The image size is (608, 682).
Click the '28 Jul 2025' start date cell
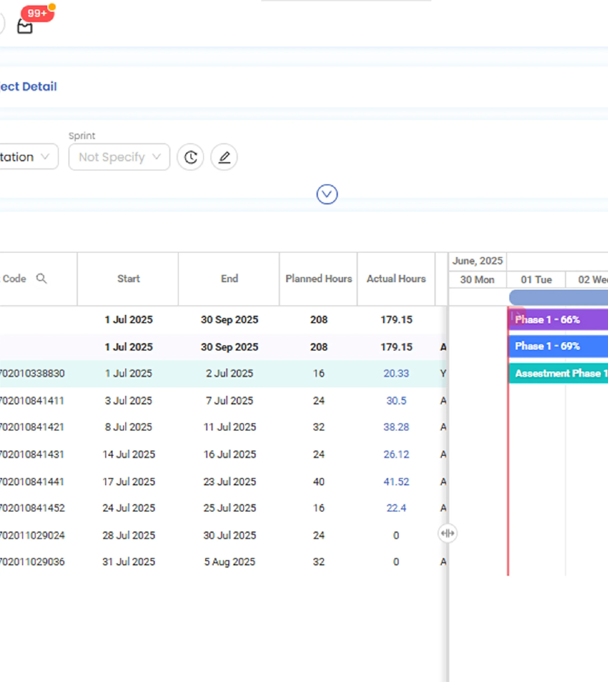click(x=129, y=535)
